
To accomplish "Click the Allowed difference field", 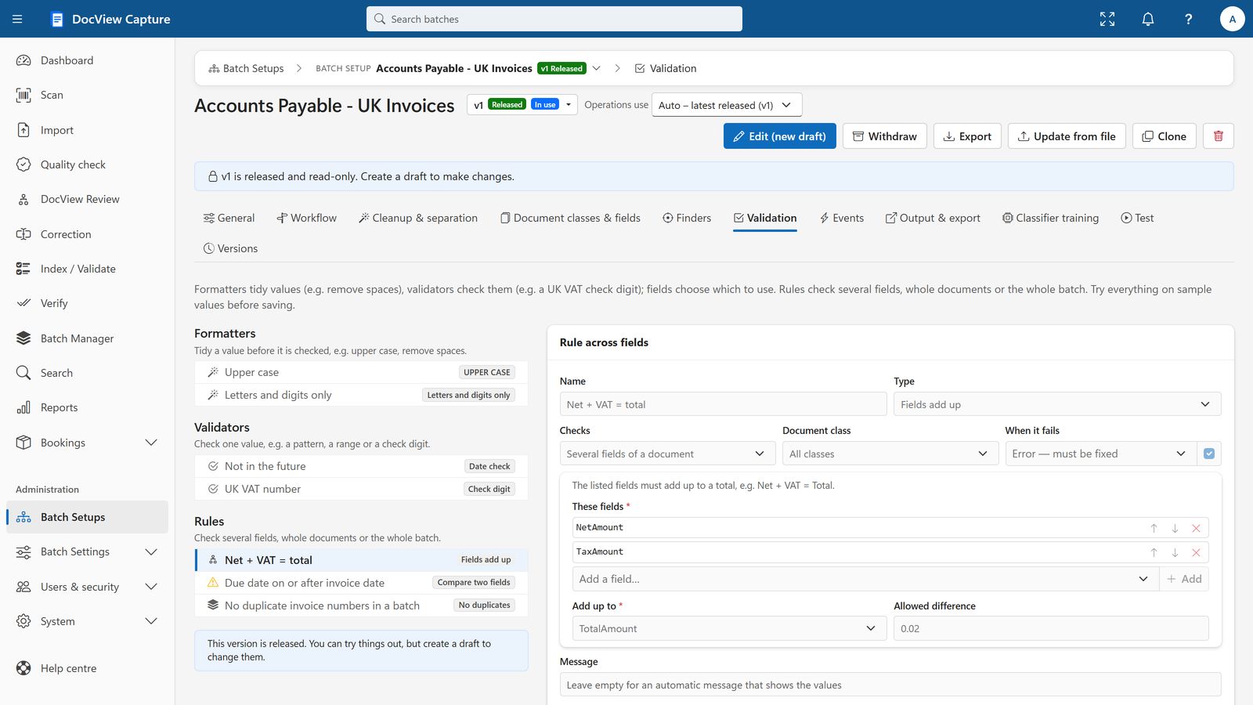I will click(1051, 628).
